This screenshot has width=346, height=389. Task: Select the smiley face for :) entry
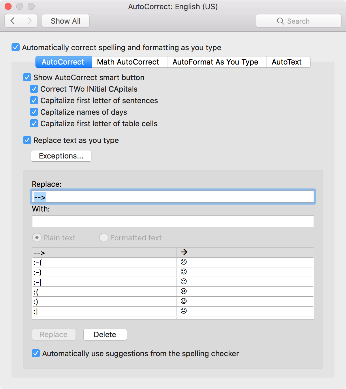[184, 301]
